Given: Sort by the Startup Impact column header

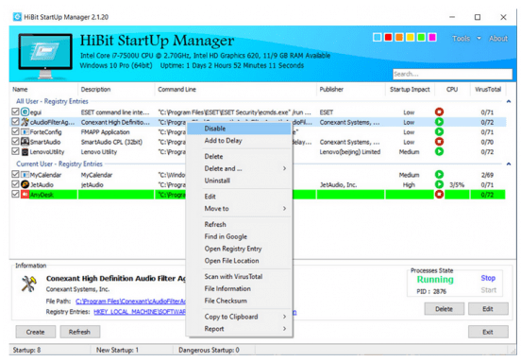Looking at the screenshot, I should click(x=410, y=89).
